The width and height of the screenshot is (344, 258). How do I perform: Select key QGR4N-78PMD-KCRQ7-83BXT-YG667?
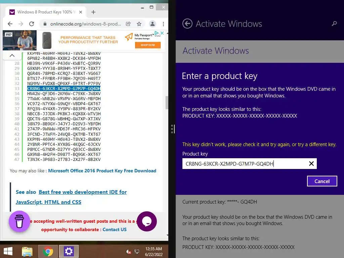pos(64,74)
